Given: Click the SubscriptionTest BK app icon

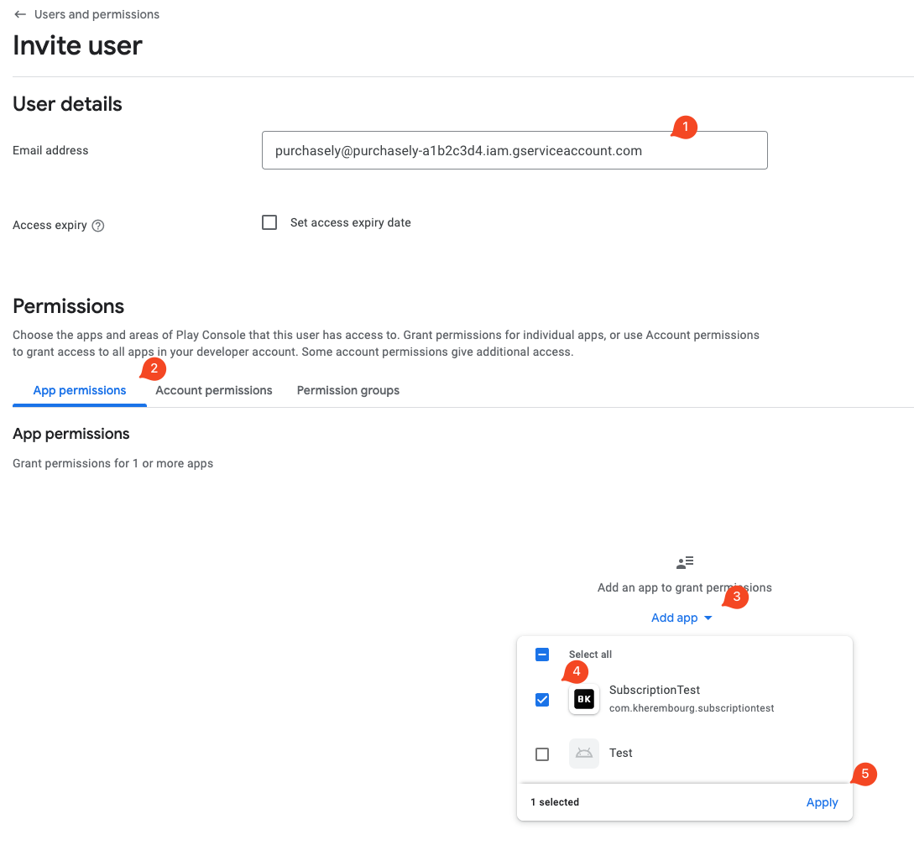Looking at the screenshot, I should coord(584,699).
